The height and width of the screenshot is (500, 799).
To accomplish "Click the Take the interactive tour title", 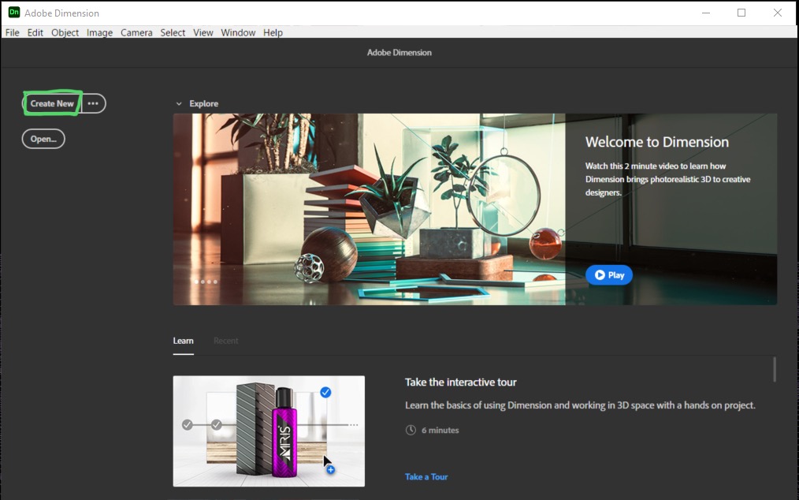I will click(461, 382).
